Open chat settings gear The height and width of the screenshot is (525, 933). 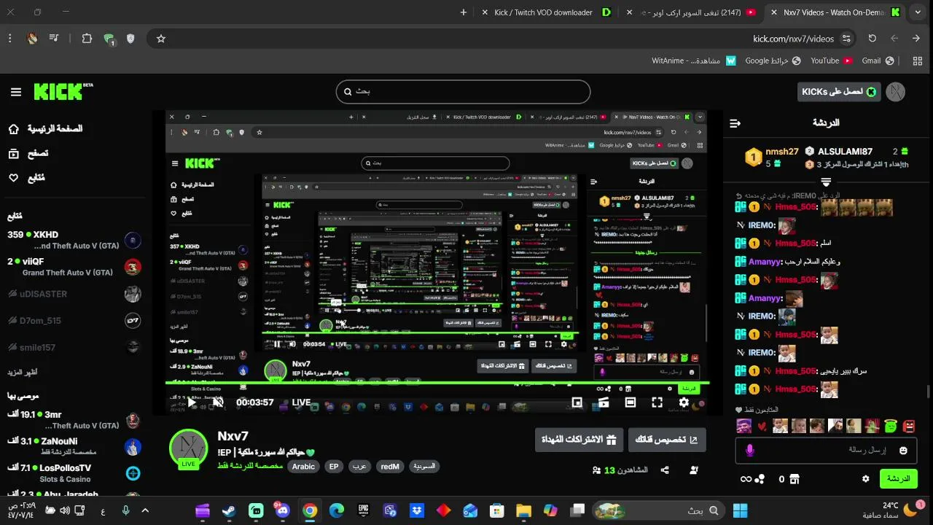[x=866, y=479]
